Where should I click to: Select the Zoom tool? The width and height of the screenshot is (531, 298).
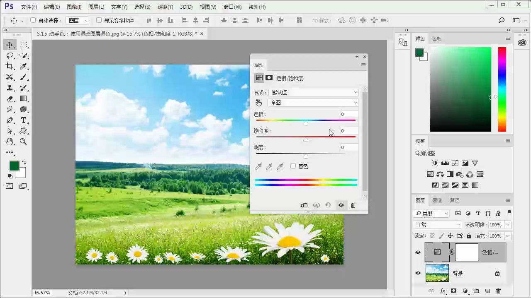(24, 142)
